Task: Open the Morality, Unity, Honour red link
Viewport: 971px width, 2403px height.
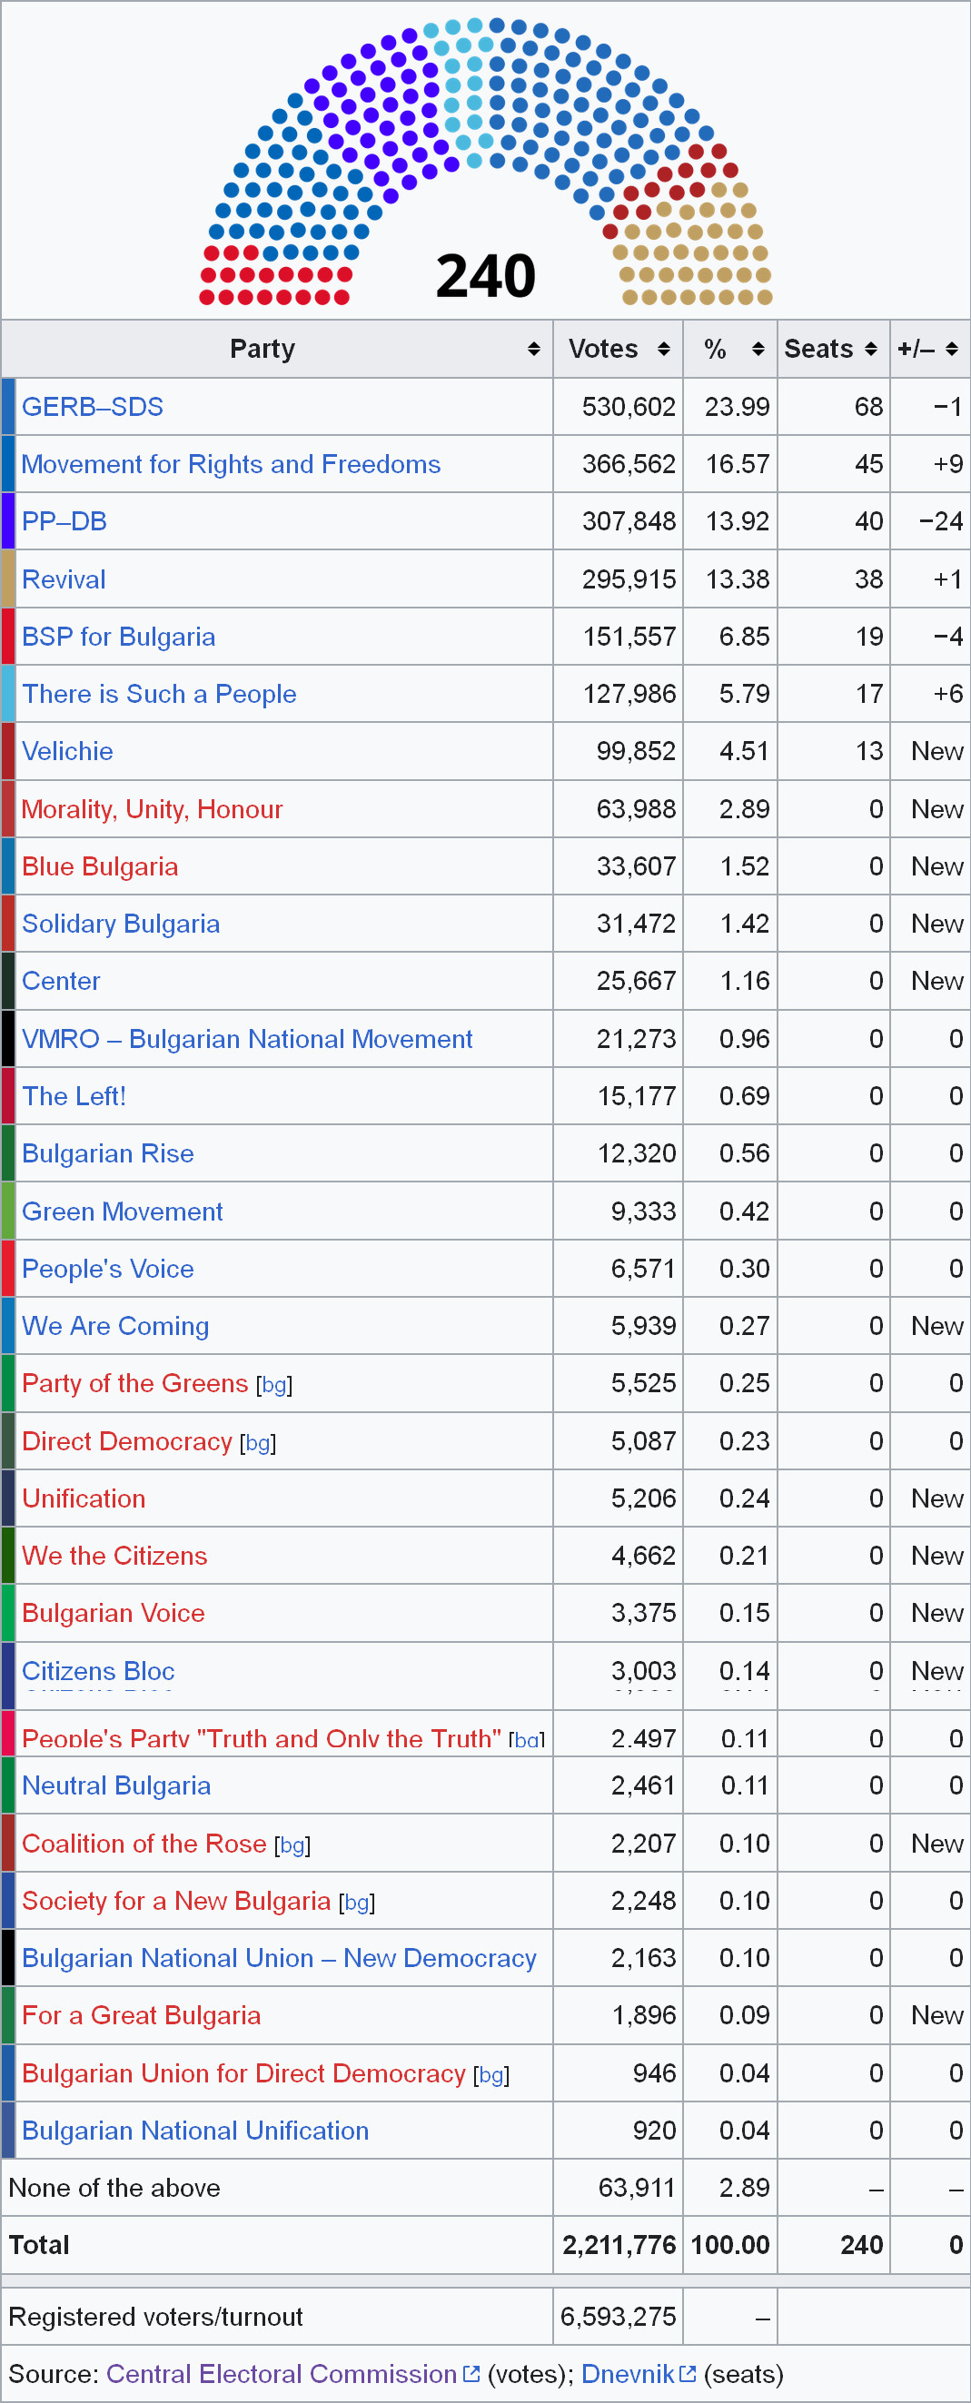Action: point(152,809)
